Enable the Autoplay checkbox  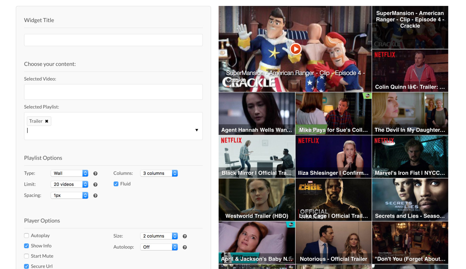coord(27,236)
